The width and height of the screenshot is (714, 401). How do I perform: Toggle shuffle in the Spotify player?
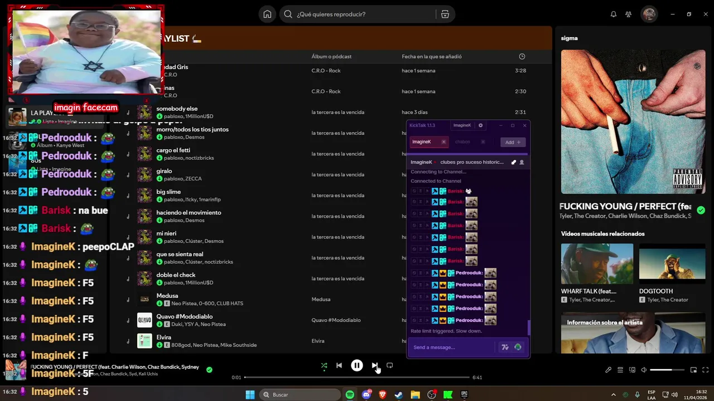324,365
